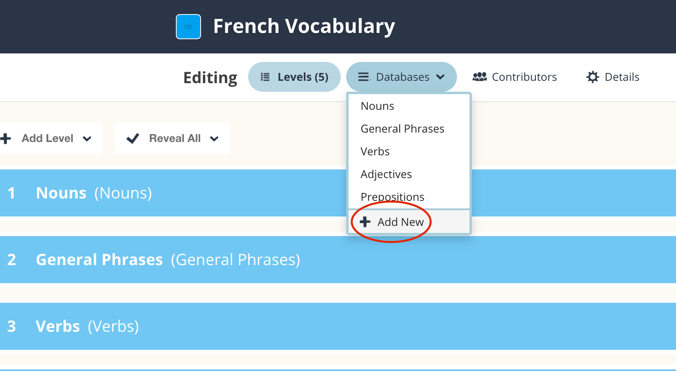Screen dimensions: 676x371
Task: Open the Contributors page link
Action: (524, 77)
